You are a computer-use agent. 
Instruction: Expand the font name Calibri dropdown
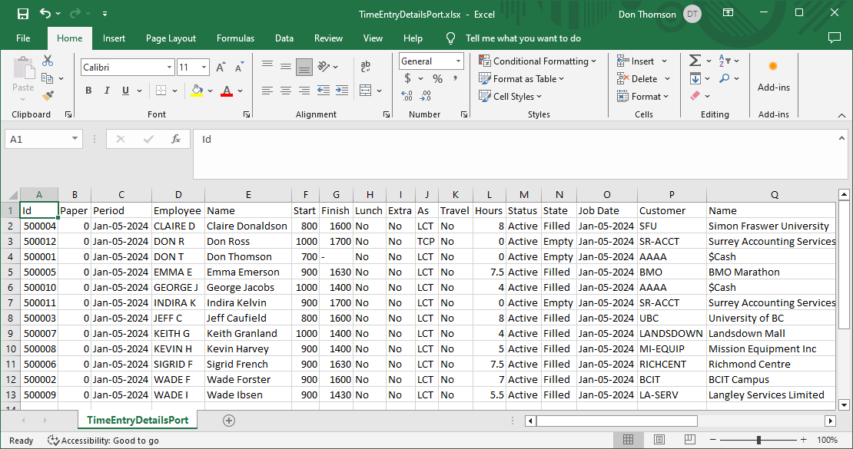click(x=169, y=68)
